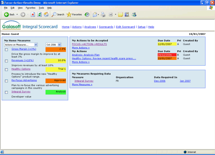Click the Print icon

point(103,15)
